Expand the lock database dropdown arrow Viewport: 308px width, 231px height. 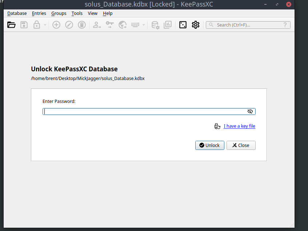pyautogui.click(x=45, y=25)
